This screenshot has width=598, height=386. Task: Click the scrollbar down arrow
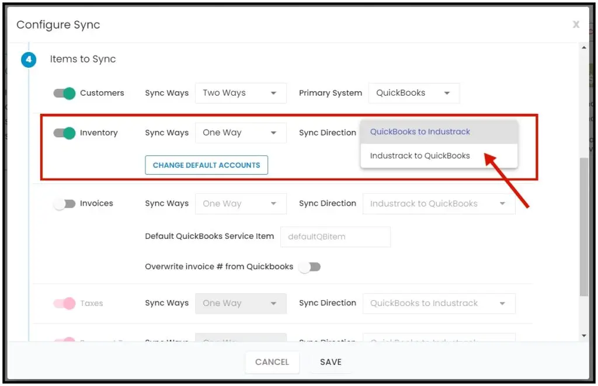pyautogui.click(x=584, y=336)
